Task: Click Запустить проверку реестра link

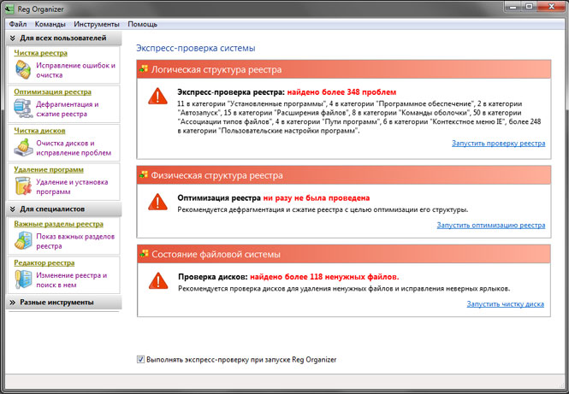Action: (498, 144)
